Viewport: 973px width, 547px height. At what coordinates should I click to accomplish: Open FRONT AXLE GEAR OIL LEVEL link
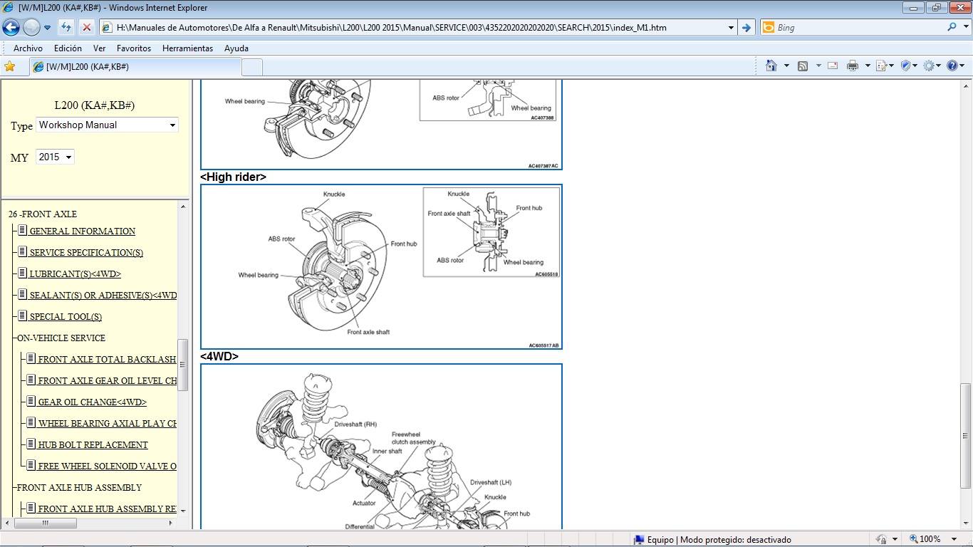coord(107,381)
